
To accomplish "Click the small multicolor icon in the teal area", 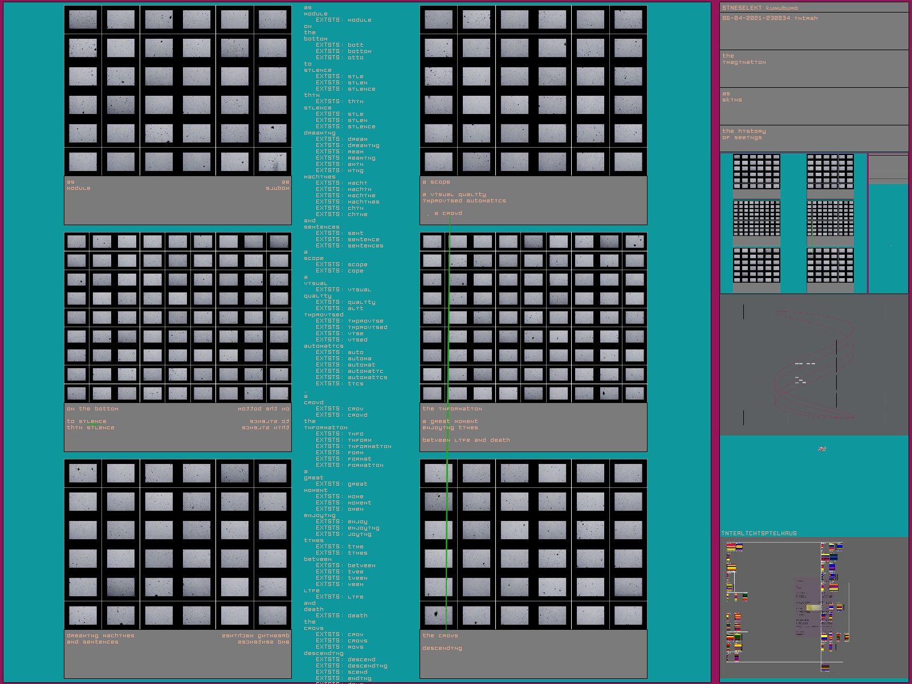I will [822, 449].
